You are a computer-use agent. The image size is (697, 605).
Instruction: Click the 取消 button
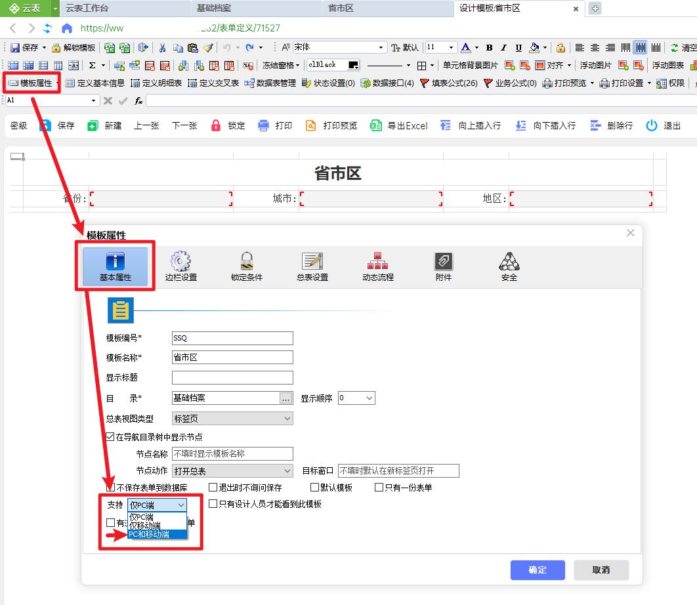601,570
